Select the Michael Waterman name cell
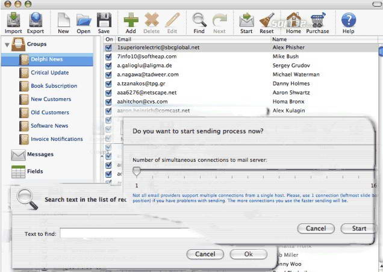Image resolution: width=383 pixels, height=272 pixels. pyautogui.click(x=296, y=75)
